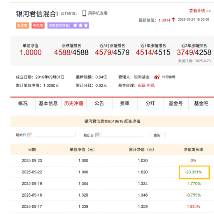
Task: Click the three-star rating badge
Action: point(68,25)
